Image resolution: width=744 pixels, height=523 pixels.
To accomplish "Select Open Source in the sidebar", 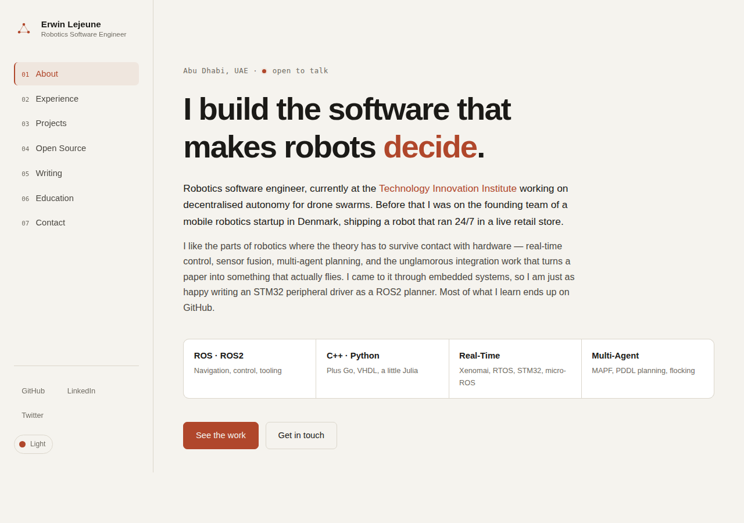I will pos(76,148).
